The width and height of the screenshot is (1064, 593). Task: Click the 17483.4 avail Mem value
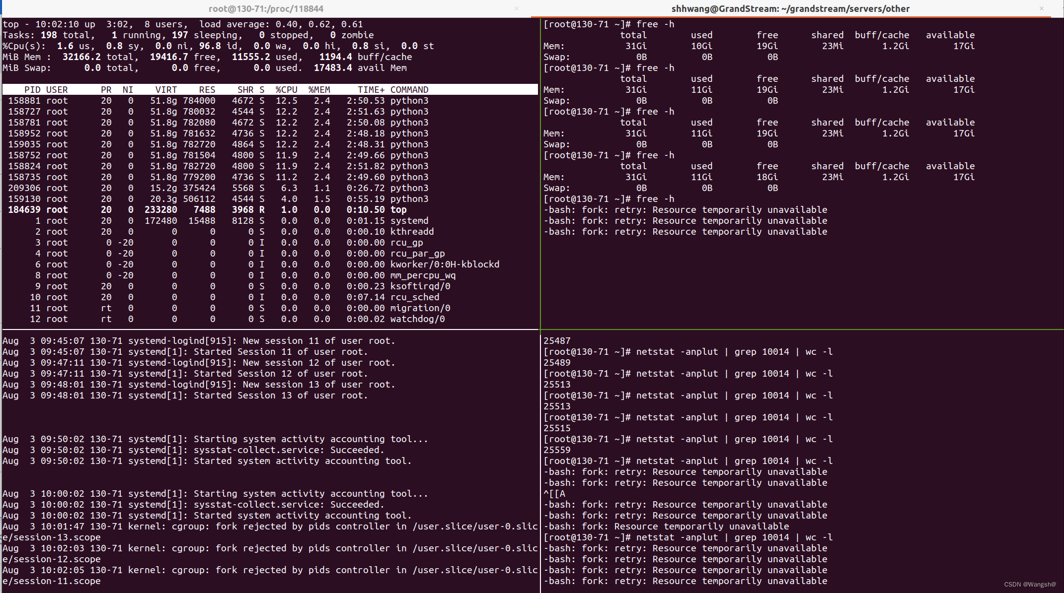point(333,68)
